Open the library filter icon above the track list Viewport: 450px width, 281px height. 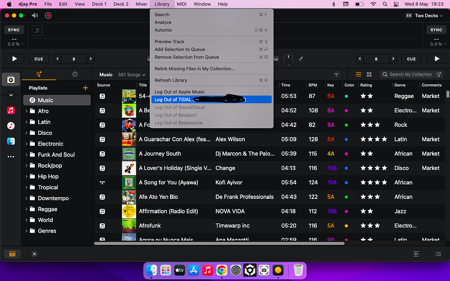(336, 74)
